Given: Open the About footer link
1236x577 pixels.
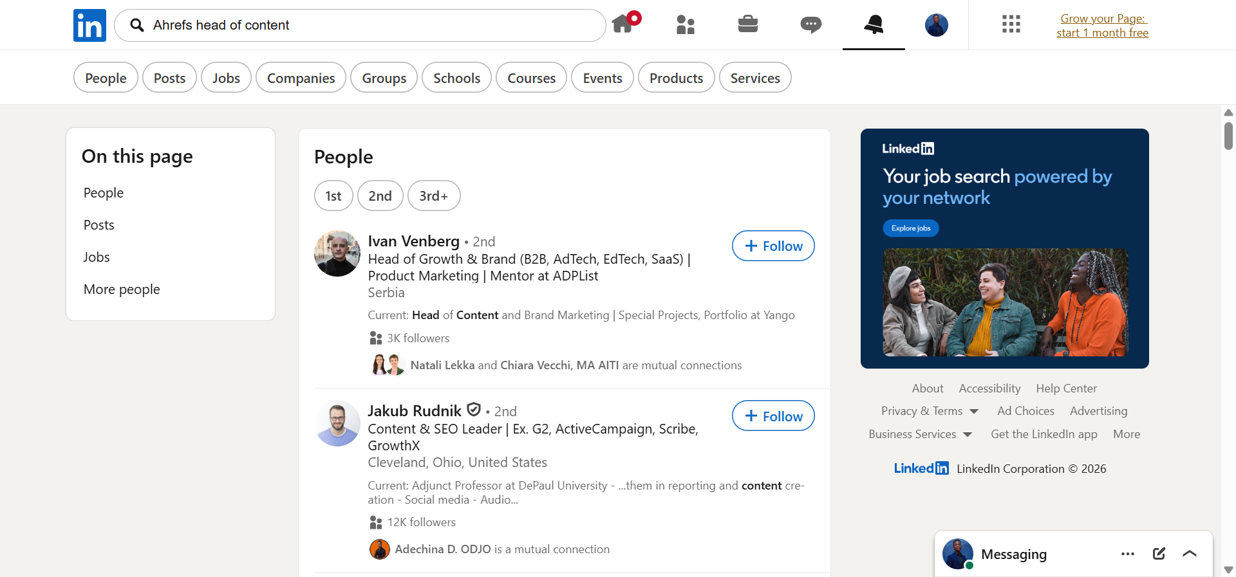Looking at the screenshot, I should (928, 389).
